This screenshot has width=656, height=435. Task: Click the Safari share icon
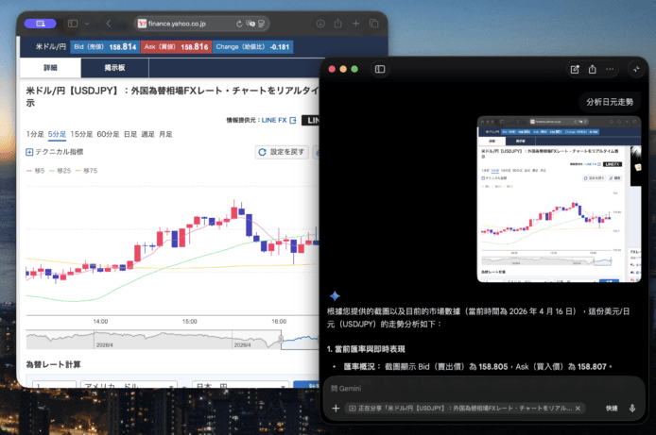[338, 24]
